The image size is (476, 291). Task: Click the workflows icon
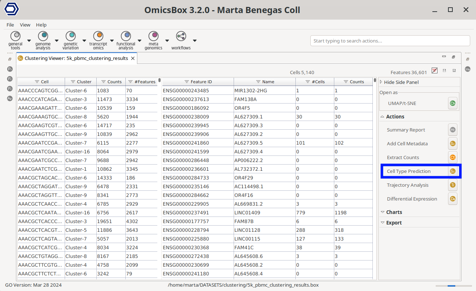point(181,36)
